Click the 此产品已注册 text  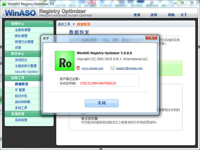coord(70,79)
